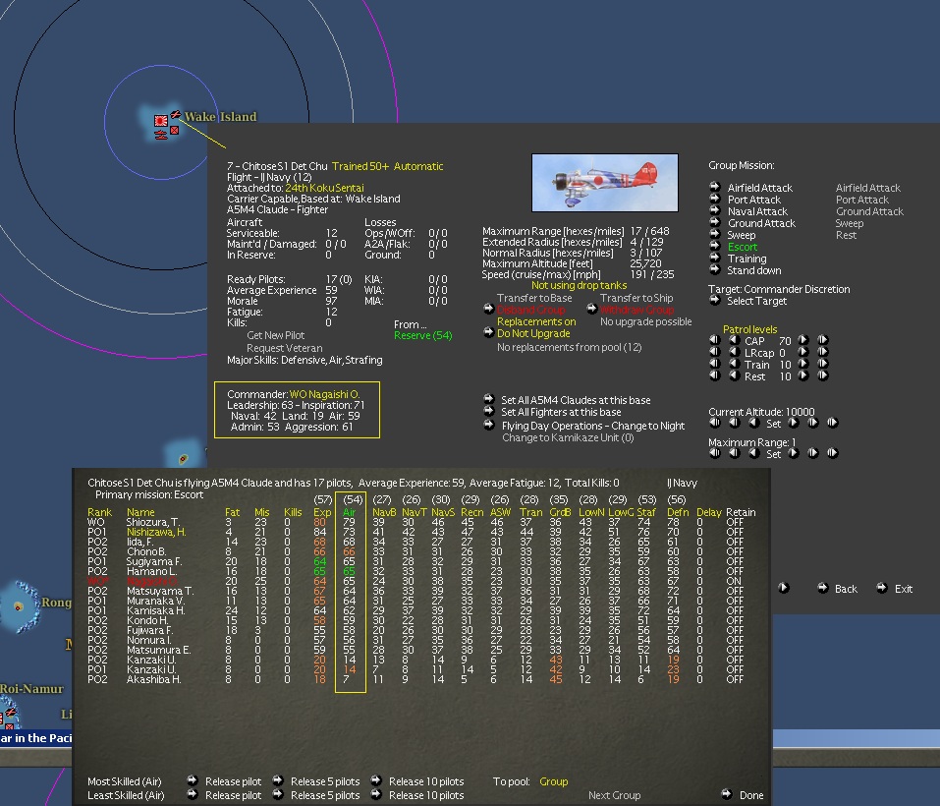The width and height of the screenshot is (940, 806).
Task: Toggle Retain for pilot Shiozura, T.
Action: (x=735, y=522)
